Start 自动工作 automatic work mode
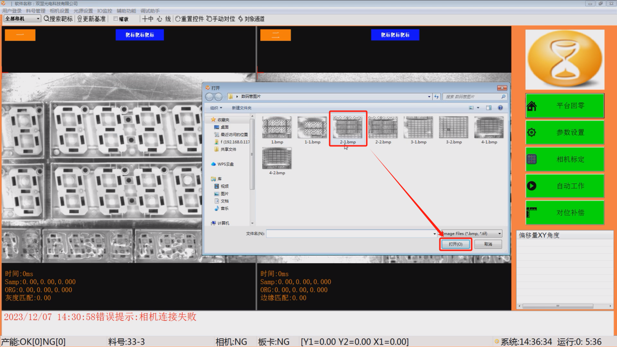The height and width of the screenshot is (347, 617). coord(565,186)
